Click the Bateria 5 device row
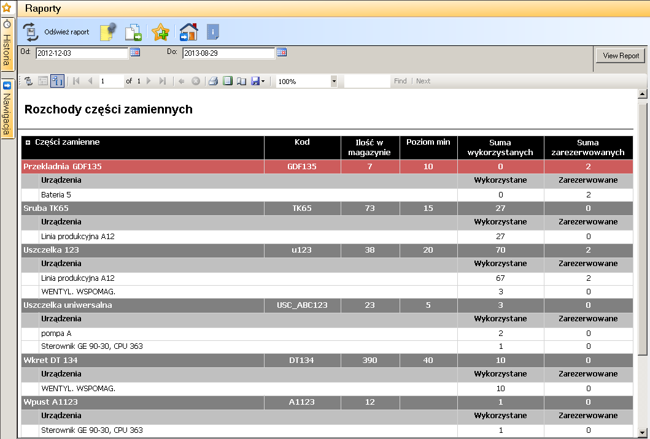This screenshot has width=650, height=439. (x=327, y=194)
